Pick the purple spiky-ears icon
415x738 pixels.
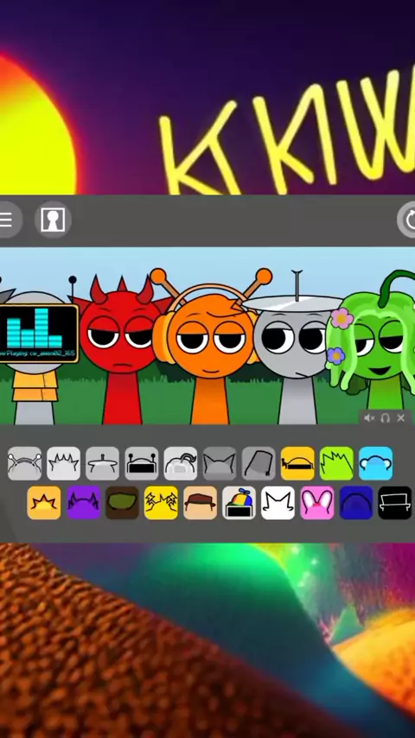point(83,503)
